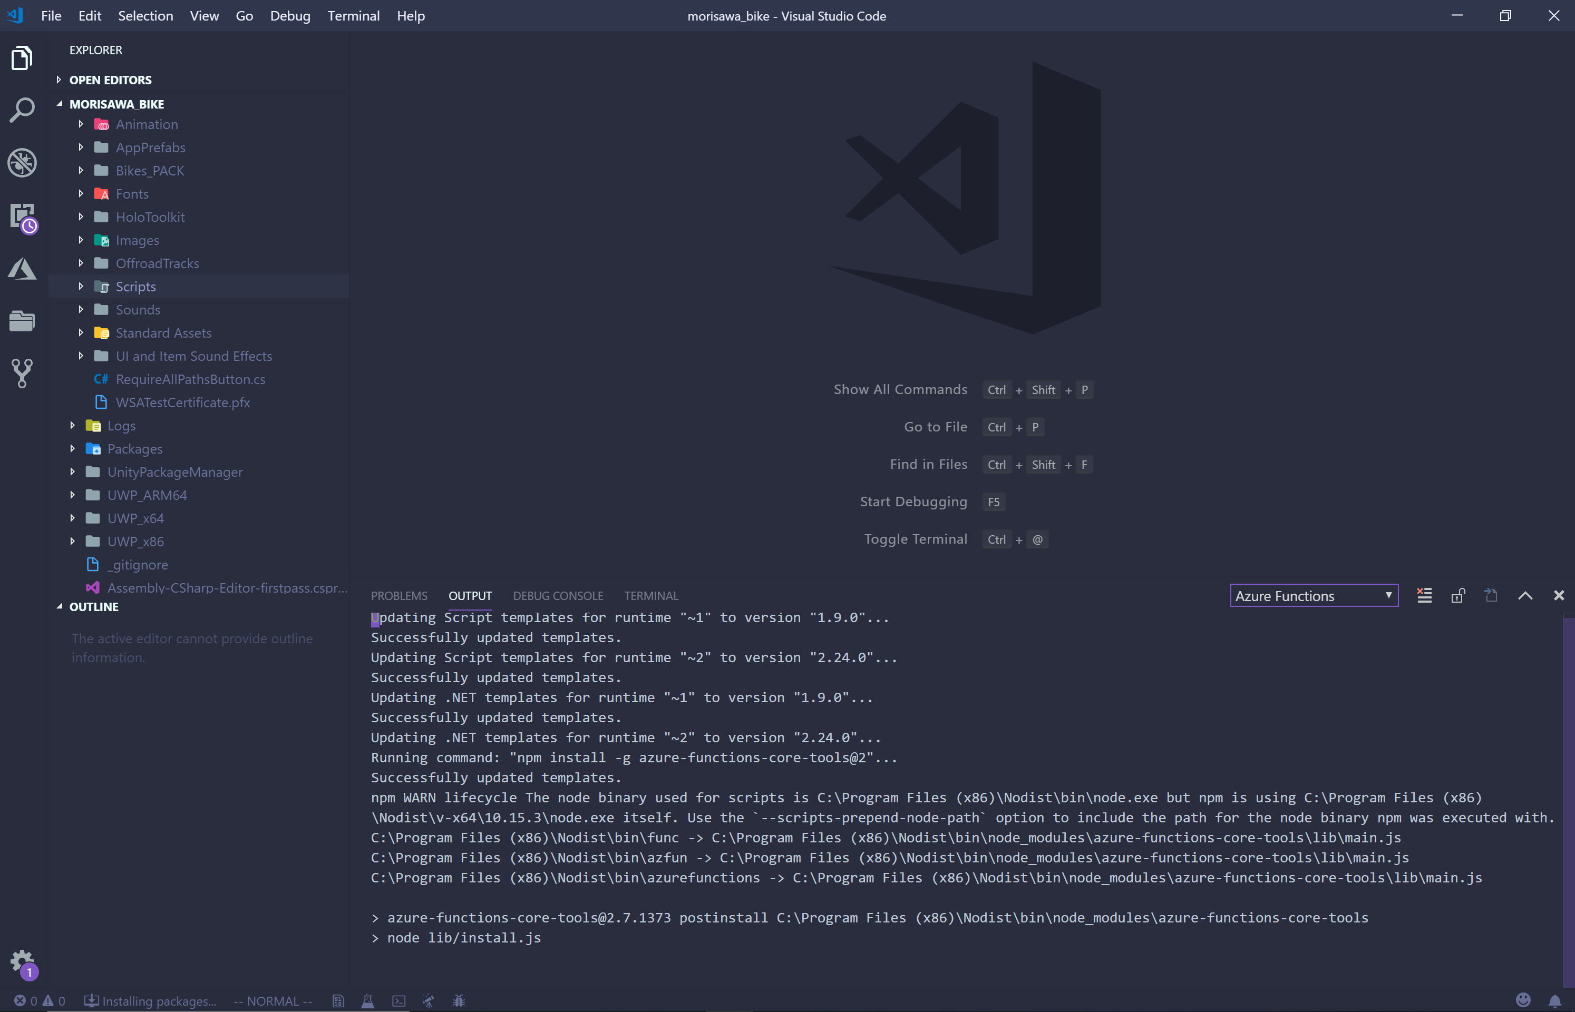Open the Search view in the activity bar
1575x1012 pixels.
22,110
